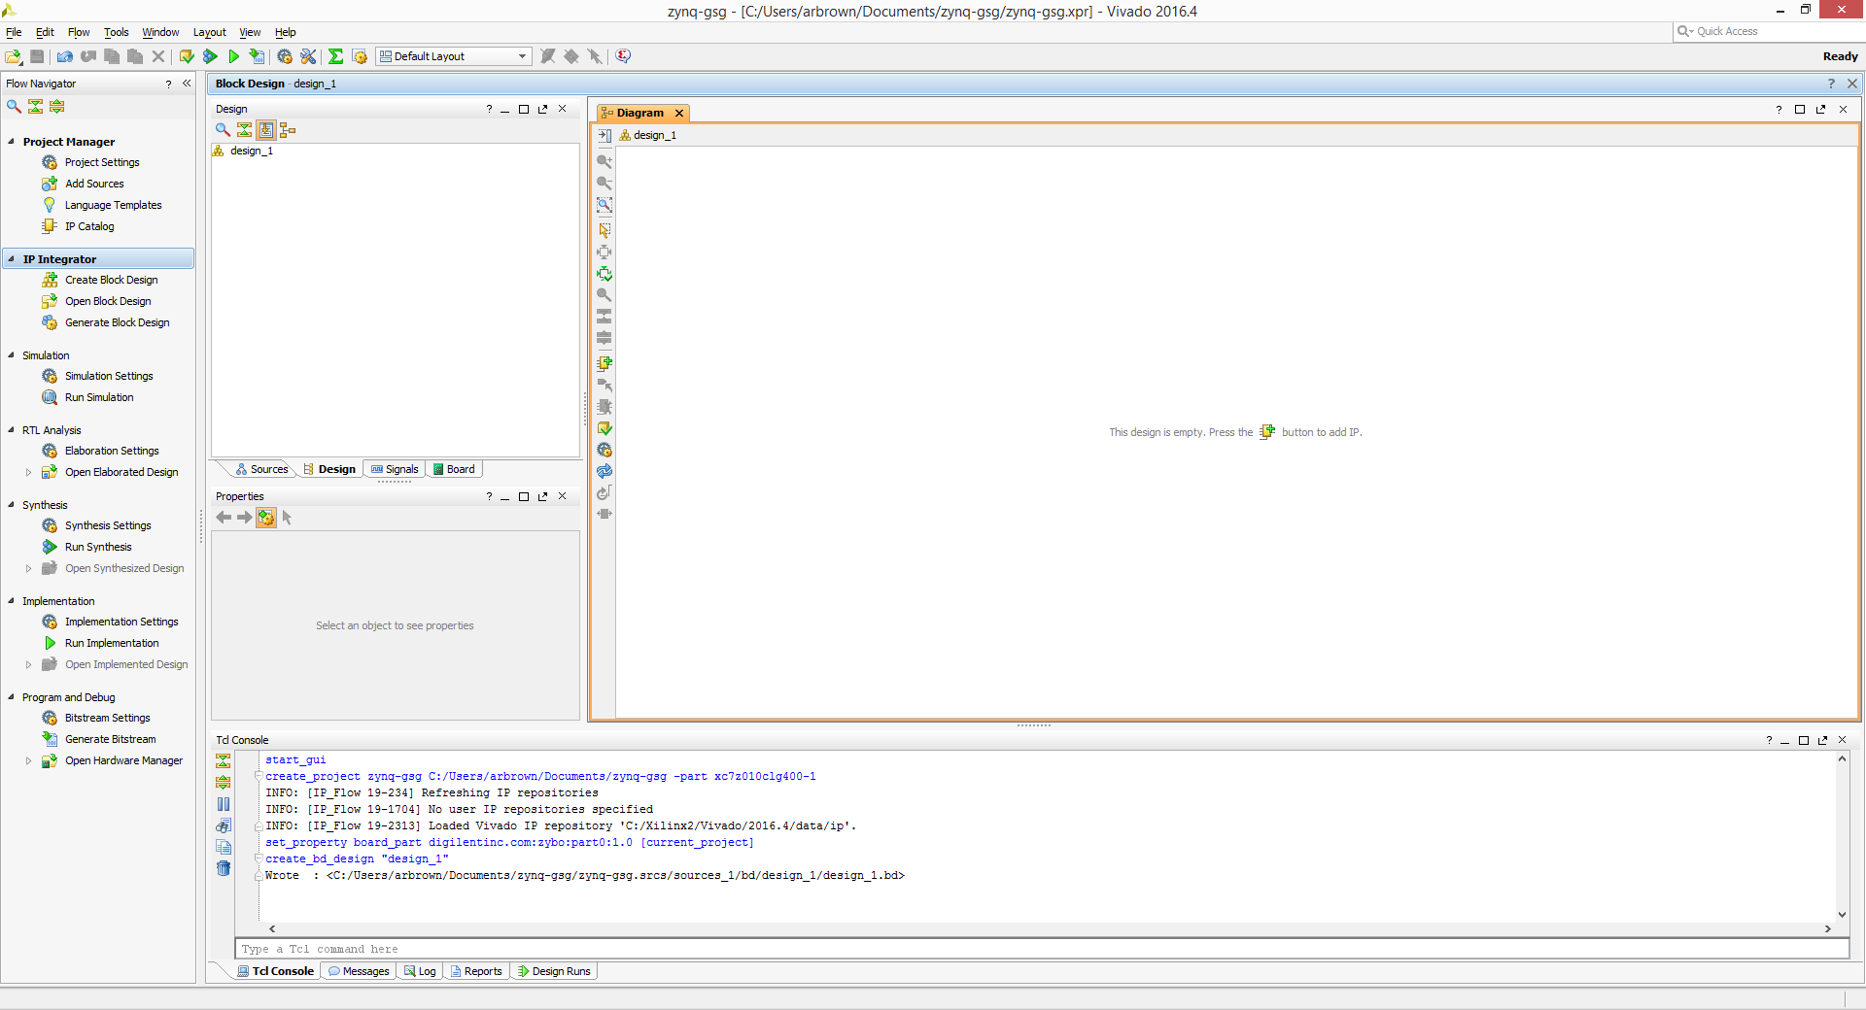The image size is (1866, 1010).
Task: Open Project Settings gear in main toolbar
Action: [x=285, y=57]
